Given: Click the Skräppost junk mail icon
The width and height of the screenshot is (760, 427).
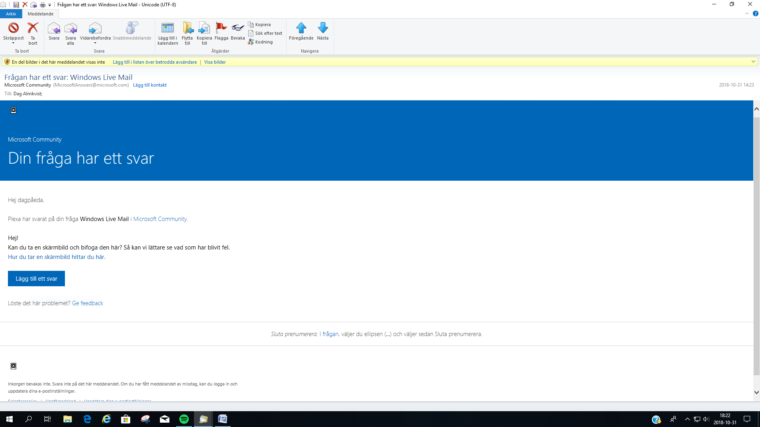Looking at the screenshot, I should [x=13, y=28].
